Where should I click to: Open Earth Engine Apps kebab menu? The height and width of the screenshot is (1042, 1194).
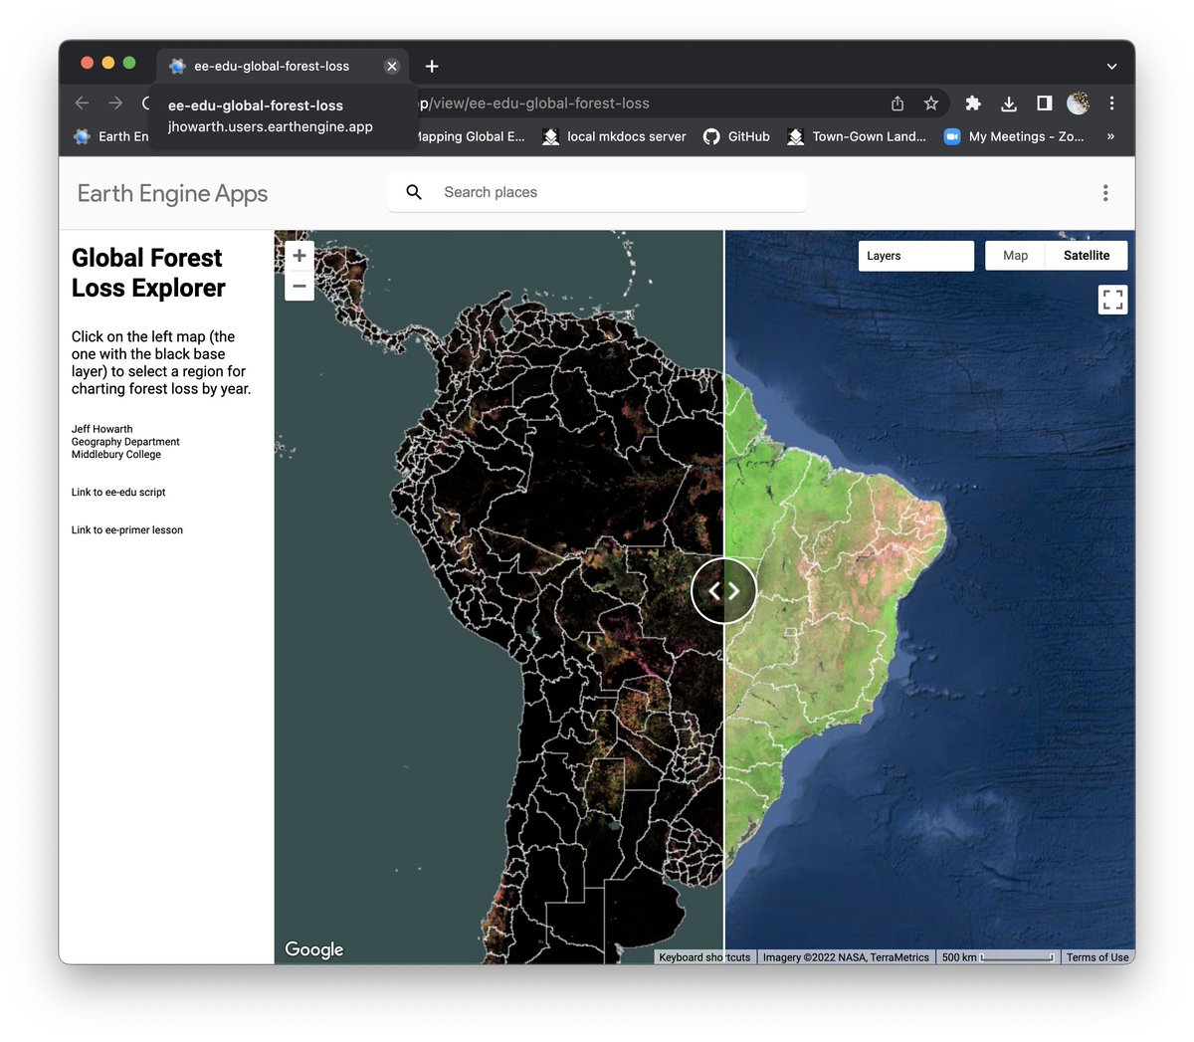(1105, 193)
